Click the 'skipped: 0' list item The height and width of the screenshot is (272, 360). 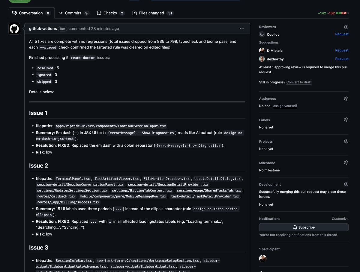pyautogui.click(x=46, y=82)
